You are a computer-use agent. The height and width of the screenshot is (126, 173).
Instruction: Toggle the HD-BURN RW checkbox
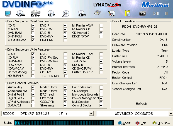[66, 76]
